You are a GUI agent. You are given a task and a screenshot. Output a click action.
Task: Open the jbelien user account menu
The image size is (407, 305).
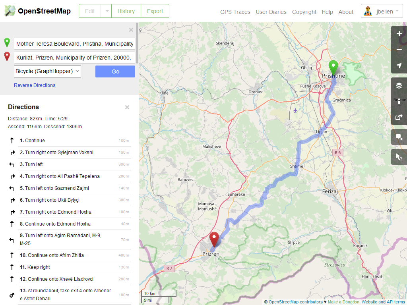click(382, 11)
